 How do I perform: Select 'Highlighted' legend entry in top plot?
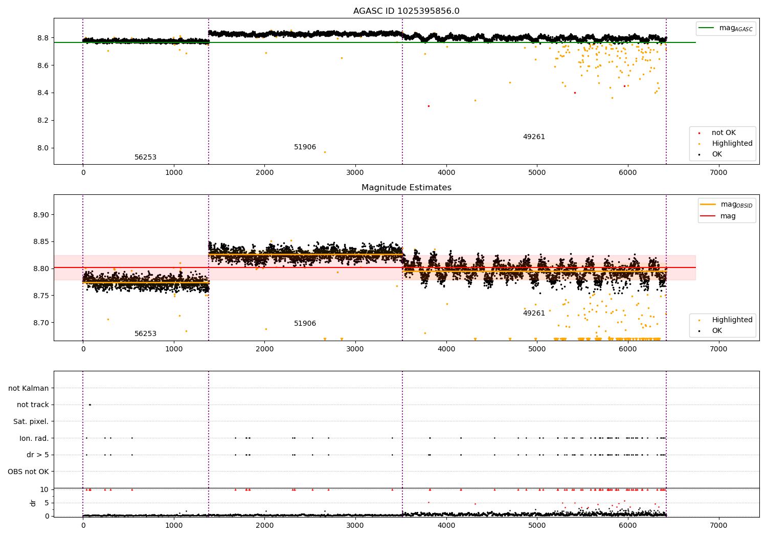pyautogui.click(x=732, y=144)
